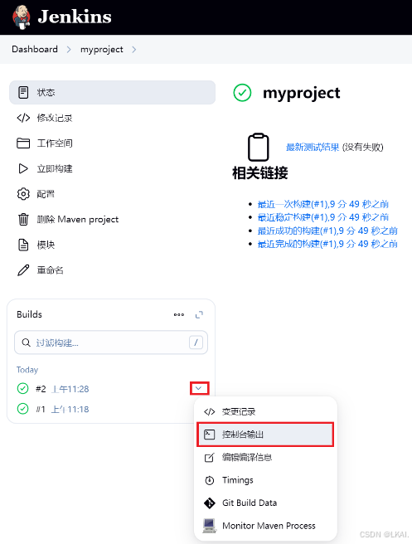Click the 变更记录 code icon
Viewport: 412px width, 544px height.
(210, 412)
